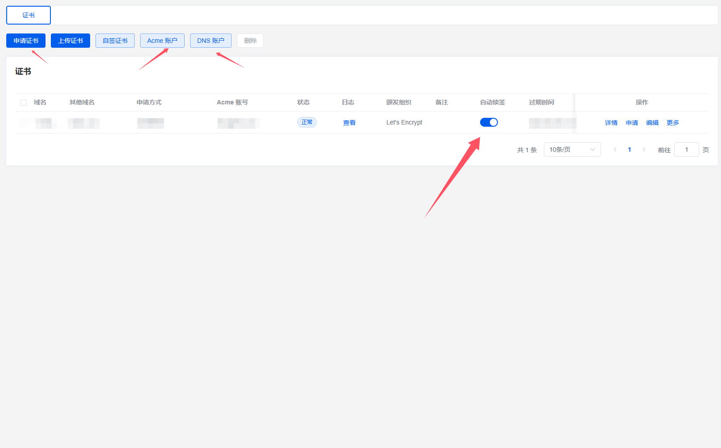721x448 pixels.
Task: Click the disabled 删除 button
Action: pyautogui.click(x=250, y=41)
